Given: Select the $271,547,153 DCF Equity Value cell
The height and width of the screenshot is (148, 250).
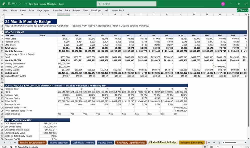Looking at the screenshot, I should [x=48, y=123].
